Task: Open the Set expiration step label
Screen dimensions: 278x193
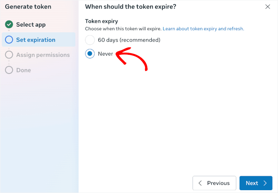Action: pos(36,40)
